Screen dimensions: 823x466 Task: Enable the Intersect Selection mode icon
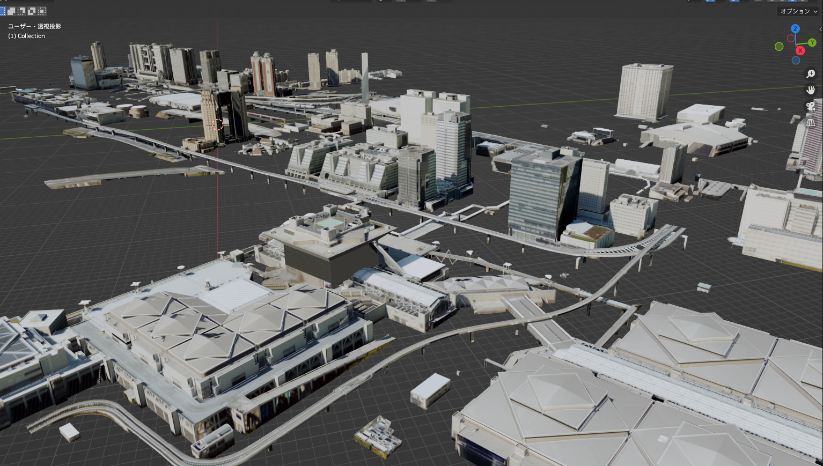point(42,11)
